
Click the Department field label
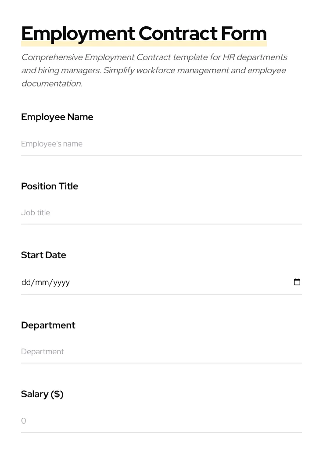click(48, 325)
